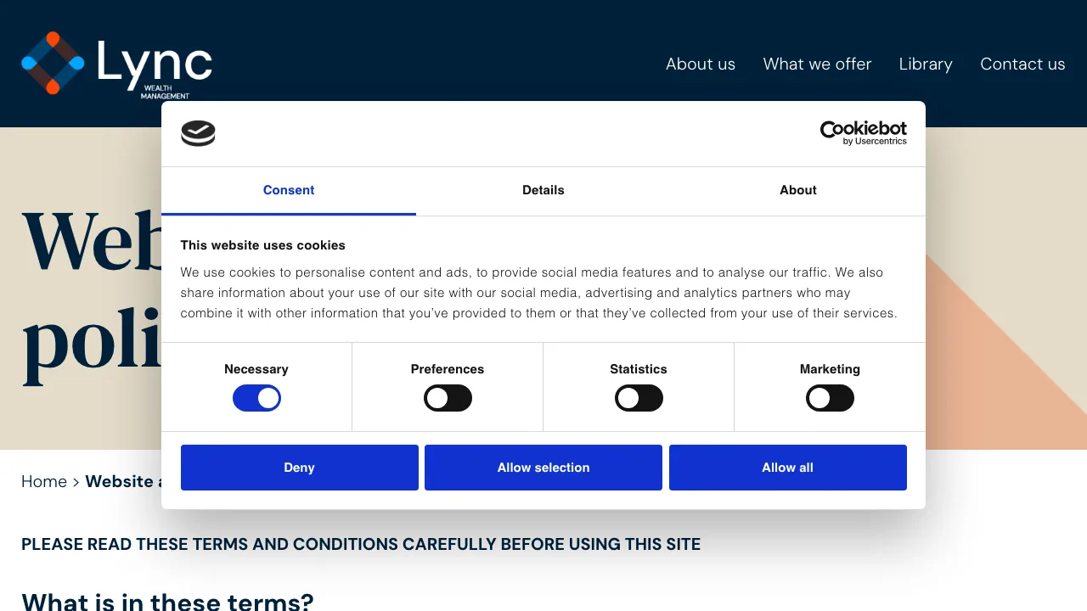This screenshot has height=611, width=1087.
Task: Click the heading What is in these terms
Action: [x=167, y=601]
